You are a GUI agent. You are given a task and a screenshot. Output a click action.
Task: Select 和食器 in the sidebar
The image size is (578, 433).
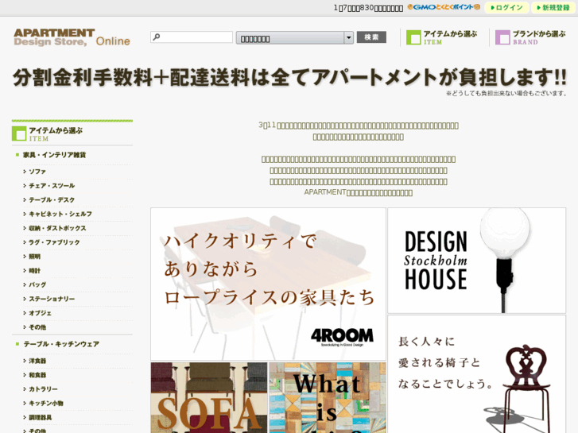37,375
